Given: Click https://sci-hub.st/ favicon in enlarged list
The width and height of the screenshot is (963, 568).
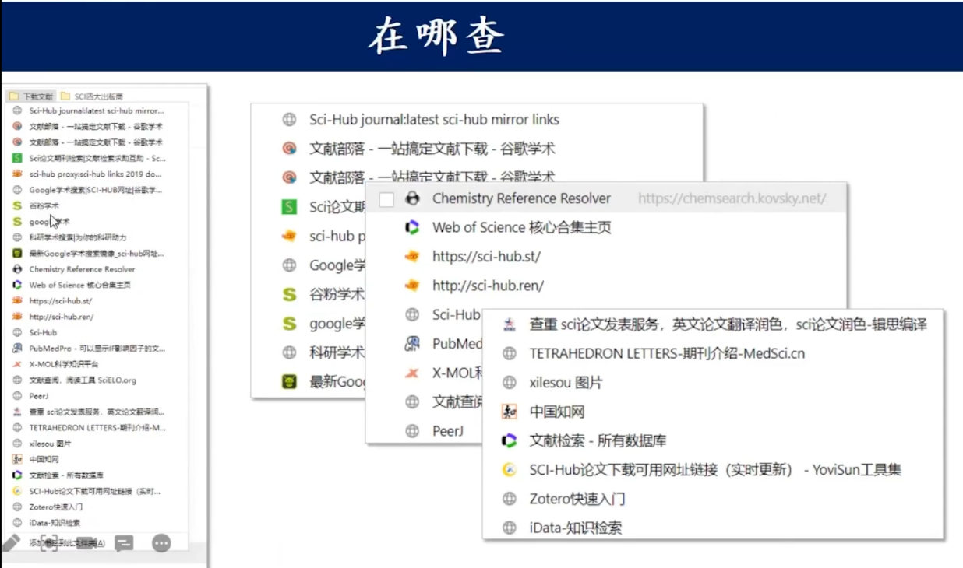Looking at the screenshot, I should point(412,256).
